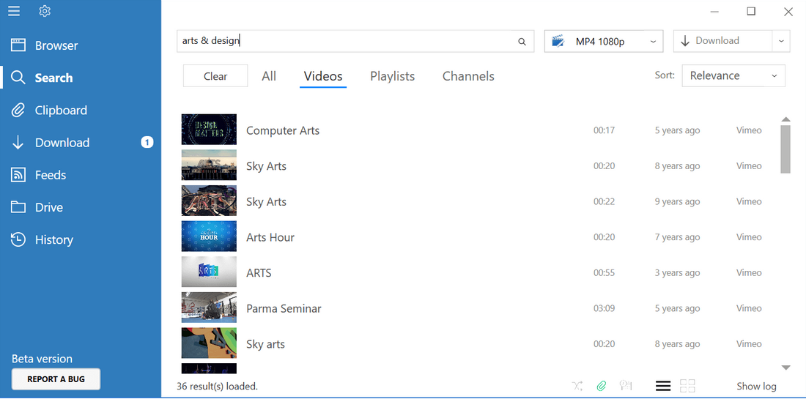Click the results list scrollbar thumb

pyautogui.click(x=785, y=149)
